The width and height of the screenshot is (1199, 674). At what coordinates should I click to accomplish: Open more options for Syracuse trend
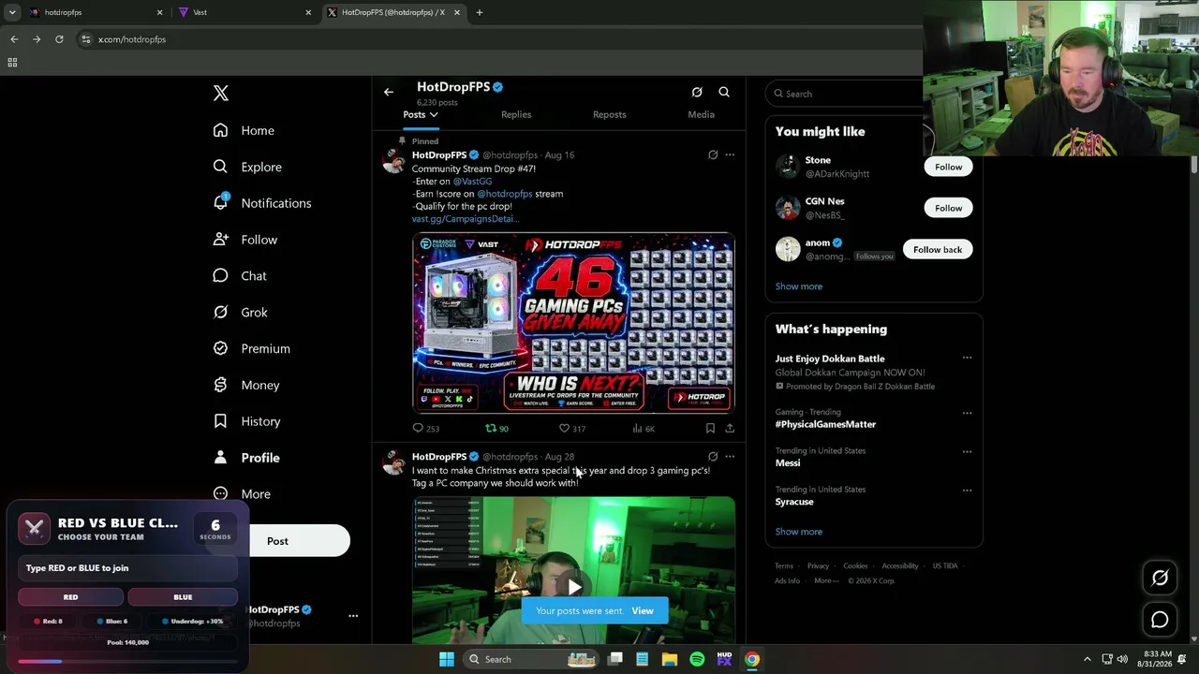coord(967,491)
